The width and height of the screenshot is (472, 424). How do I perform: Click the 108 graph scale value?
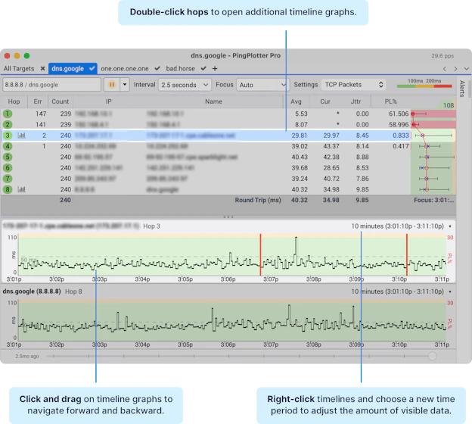449,105
